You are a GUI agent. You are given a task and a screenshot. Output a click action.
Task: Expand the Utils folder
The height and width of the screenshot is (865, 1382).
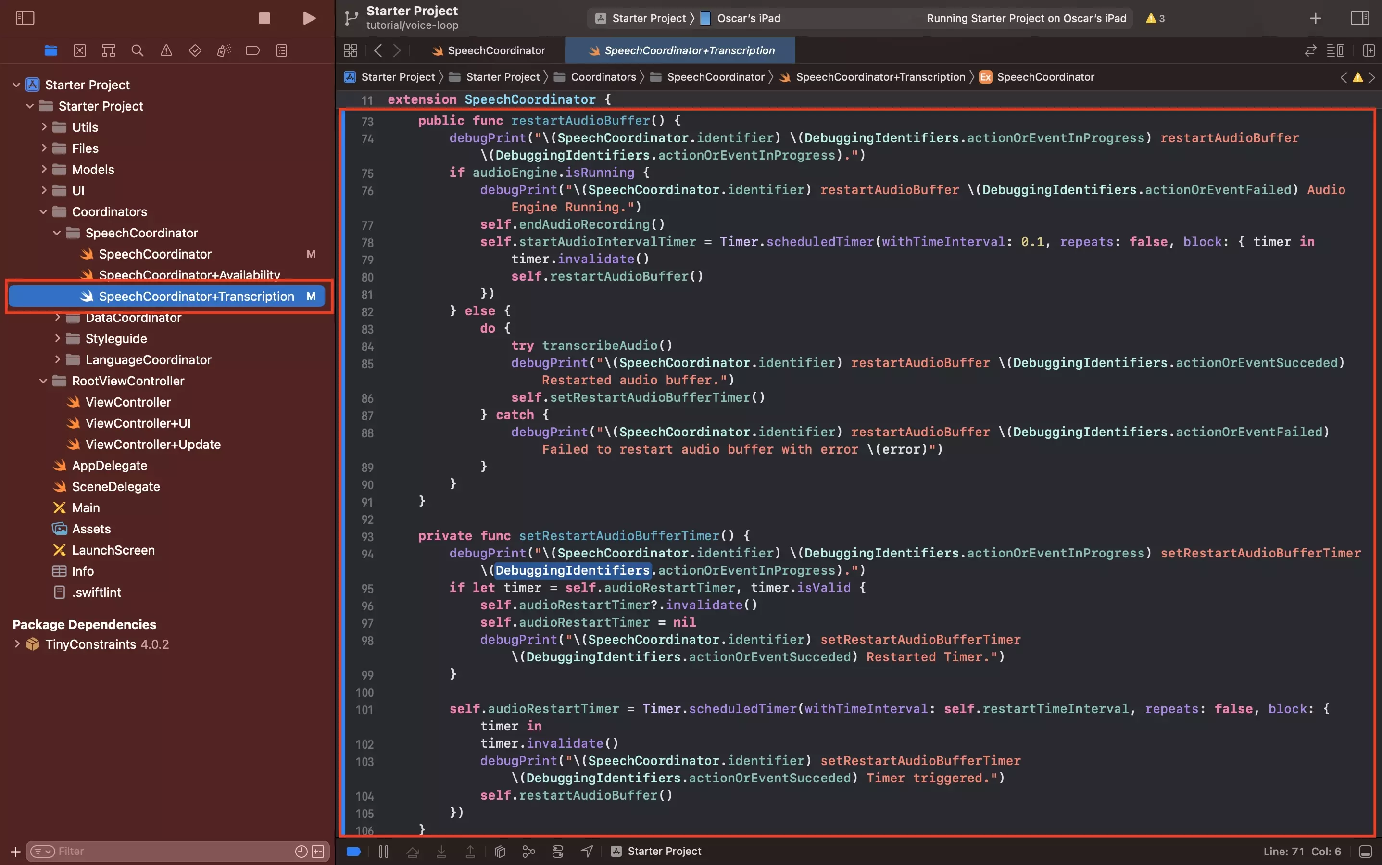[43, 127]
